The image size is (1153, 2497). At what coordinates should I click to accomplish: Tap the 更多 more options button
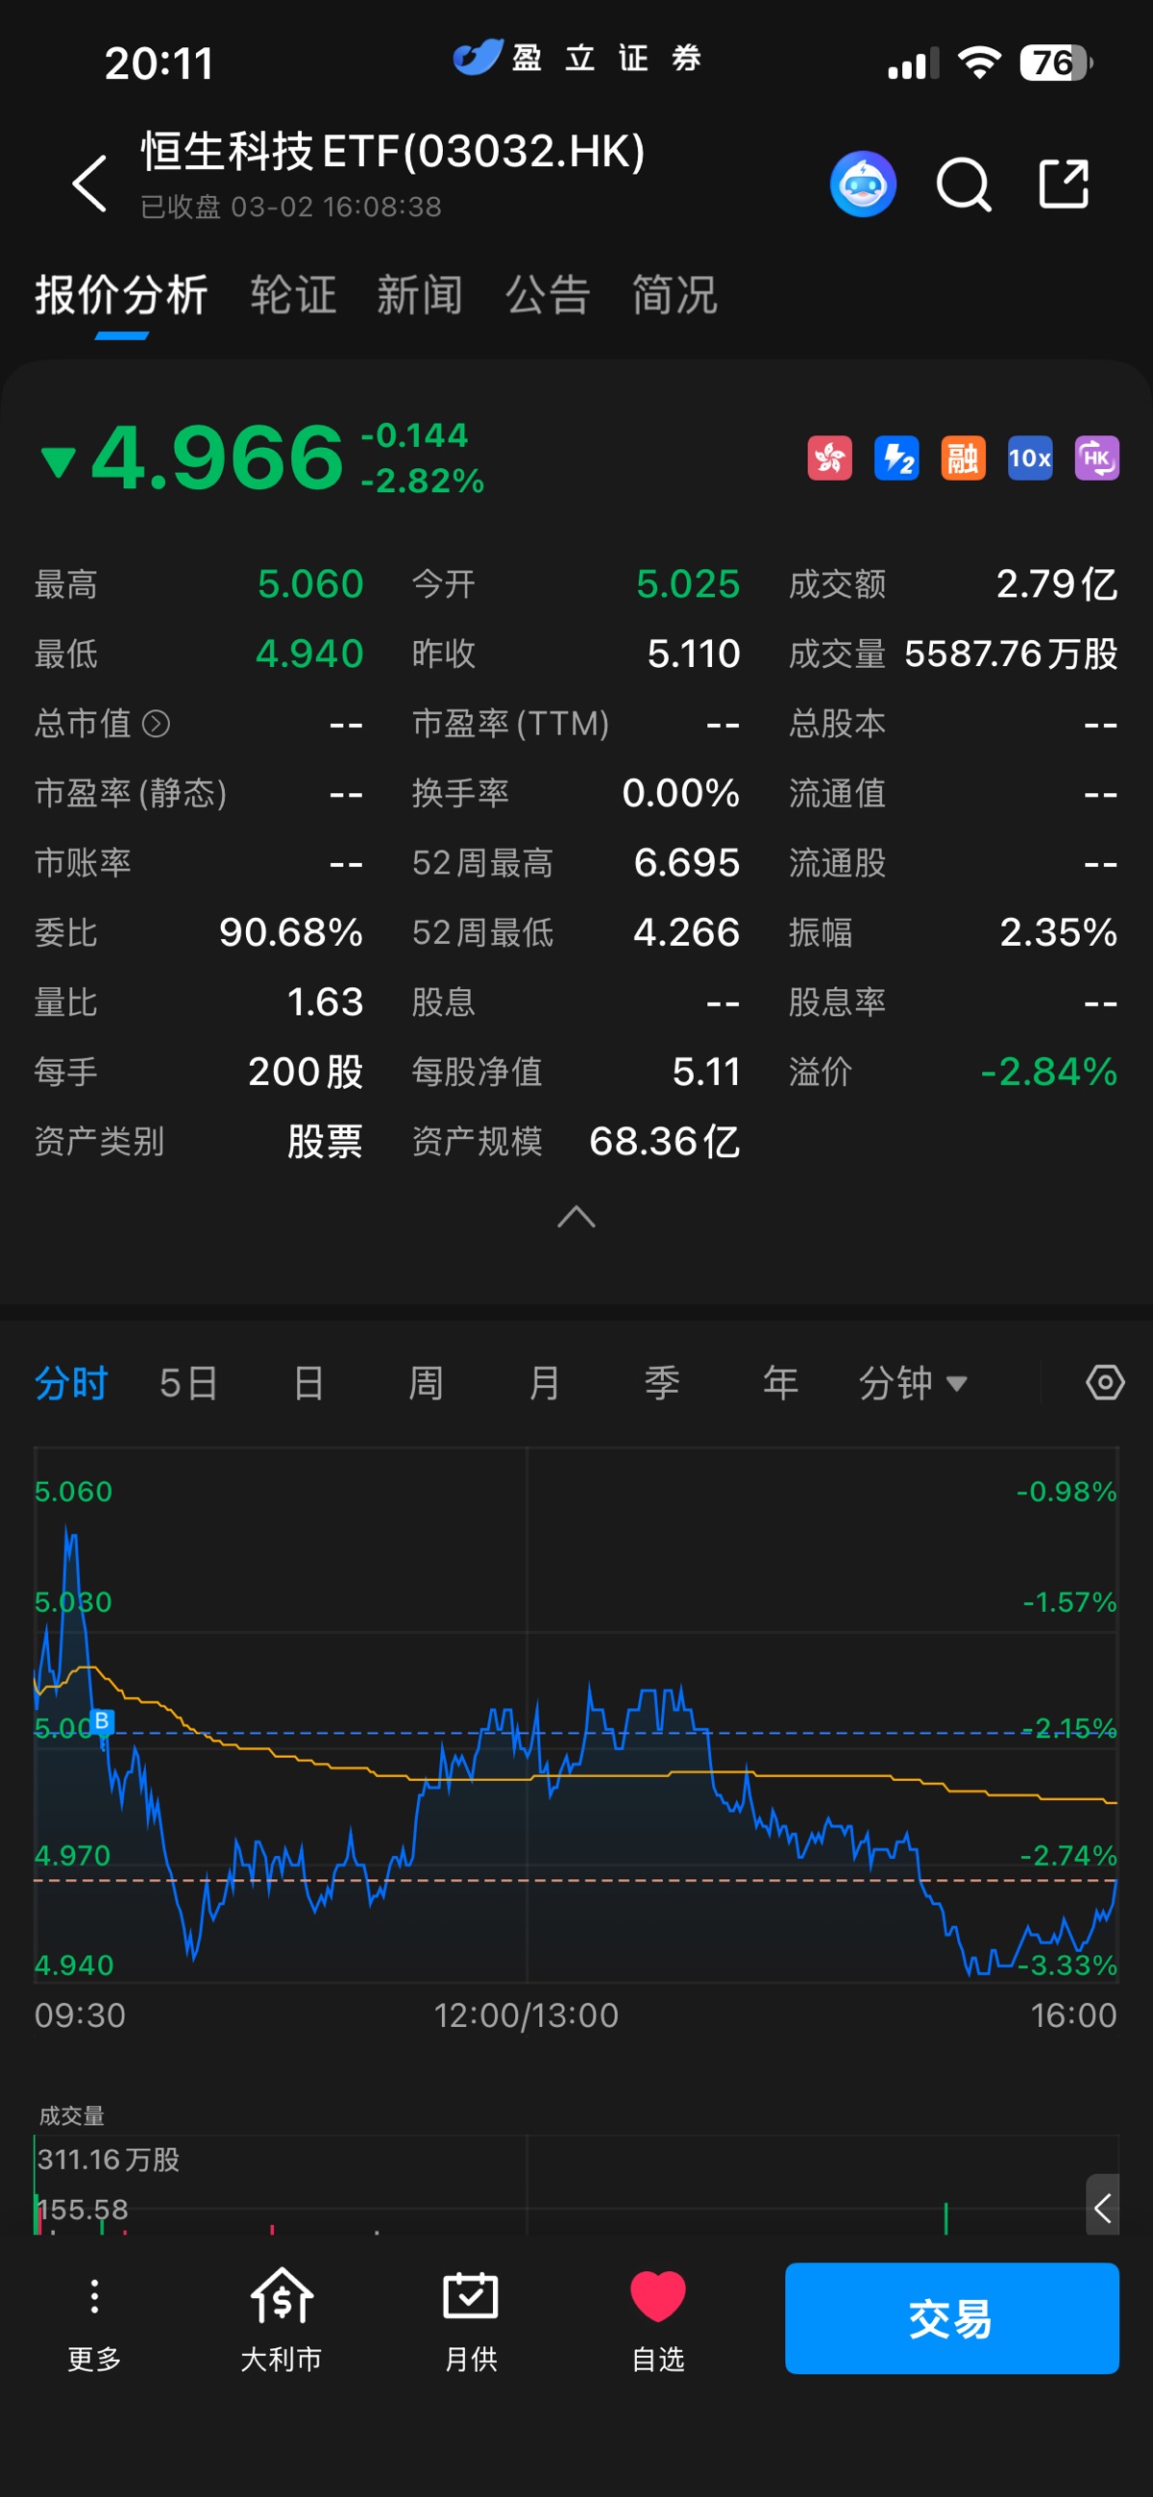pos(94,2318)
